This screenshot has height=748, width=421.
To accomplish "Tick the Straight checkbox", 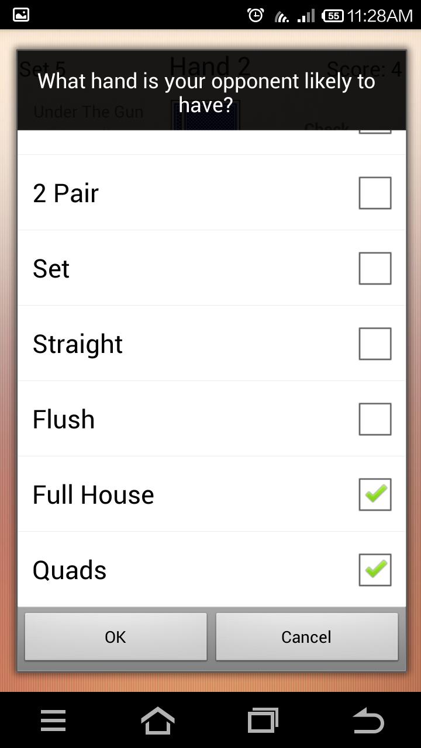I will click(x=375, y=344).
